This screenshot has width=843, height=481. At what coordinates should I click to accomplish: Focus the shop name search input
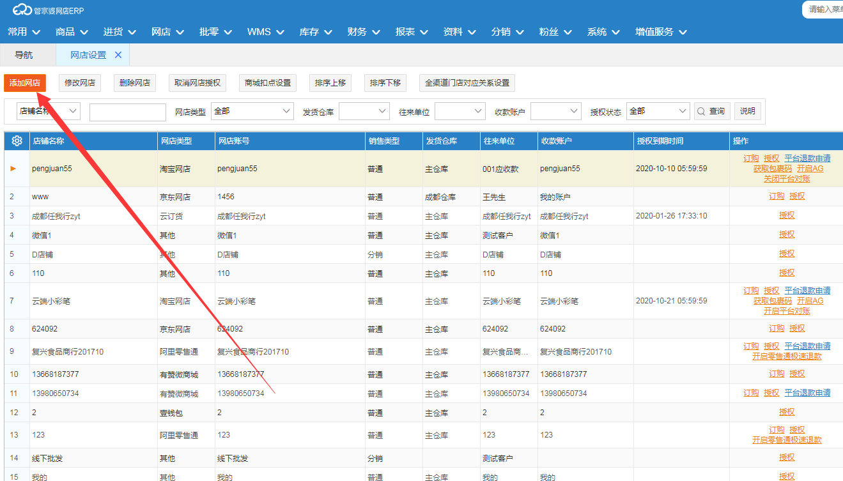click(128, 112)
